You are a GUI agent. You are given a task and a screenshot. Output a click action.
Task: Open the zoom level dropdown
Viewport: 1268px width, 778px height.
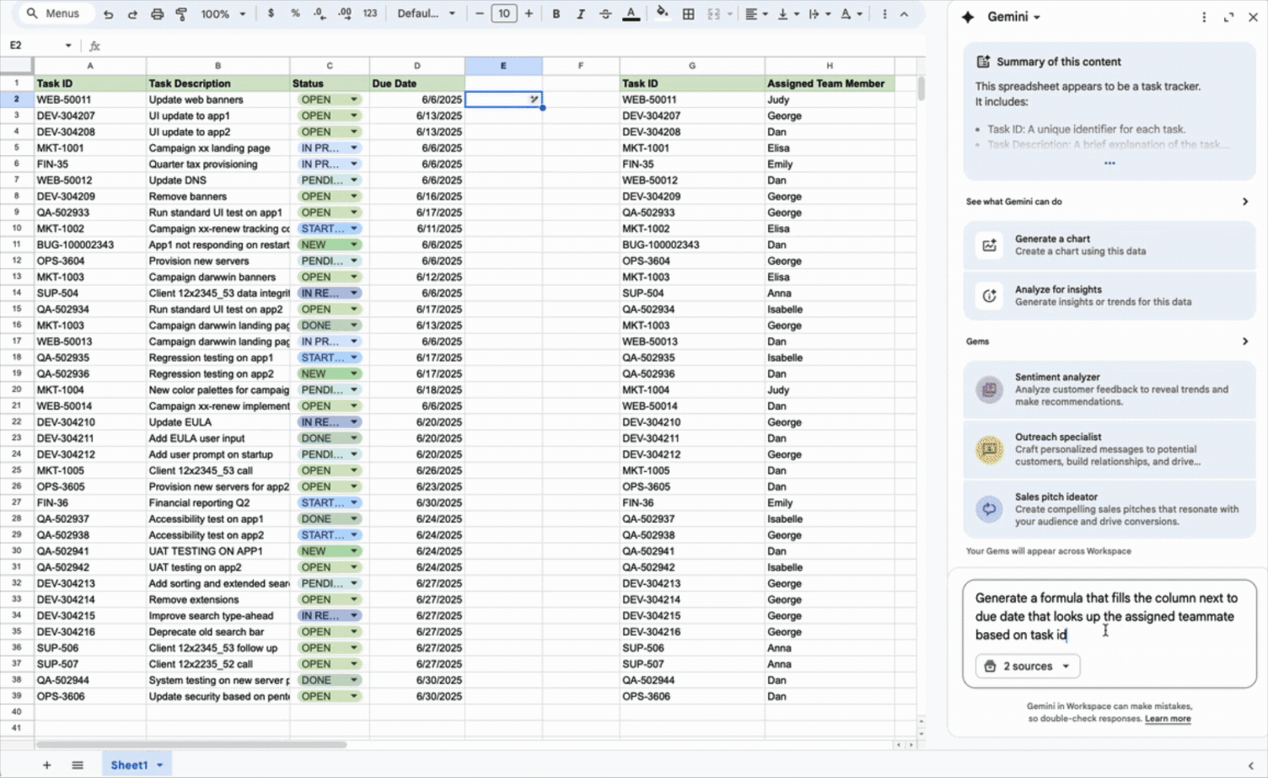(223, 14)
